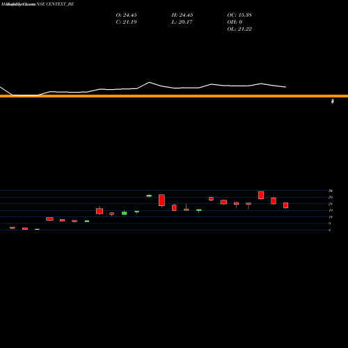Screen dimensions: 348x348
Task: Click the 29 price axis label
Action: (x=331, y=197)
